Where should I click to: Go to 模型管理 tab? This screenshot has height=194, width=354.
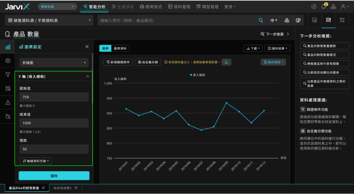tap(208, 7)
